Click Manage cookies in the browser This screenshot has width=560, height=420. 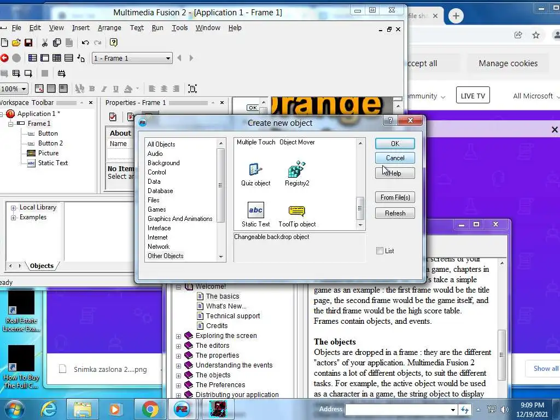click(508, 63)
